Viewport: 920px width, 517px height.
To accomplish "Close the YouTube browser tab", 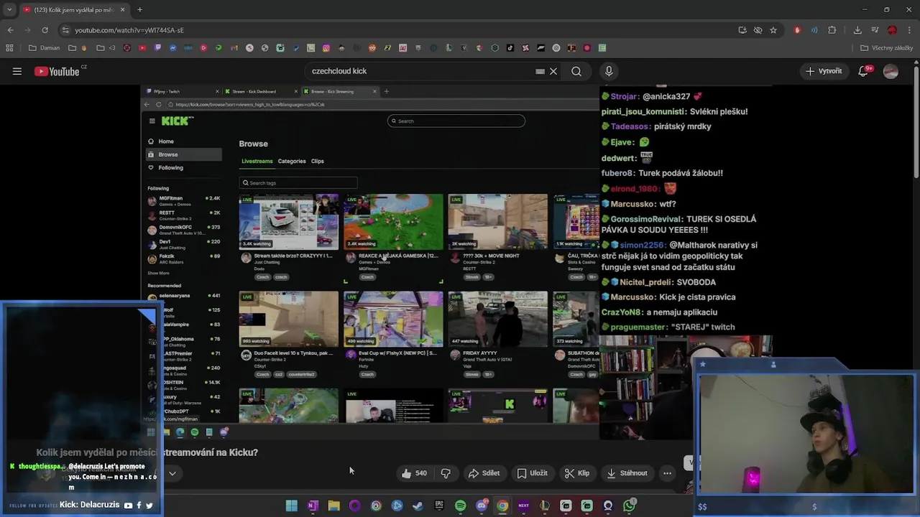I will [x=123, y=10].
